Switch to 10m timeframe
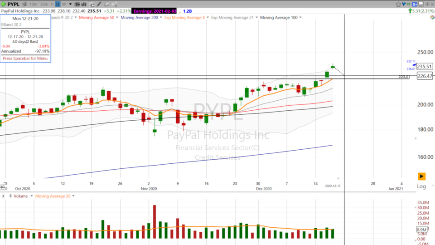Viewport: 435px width, 245px height. (33, 4)
